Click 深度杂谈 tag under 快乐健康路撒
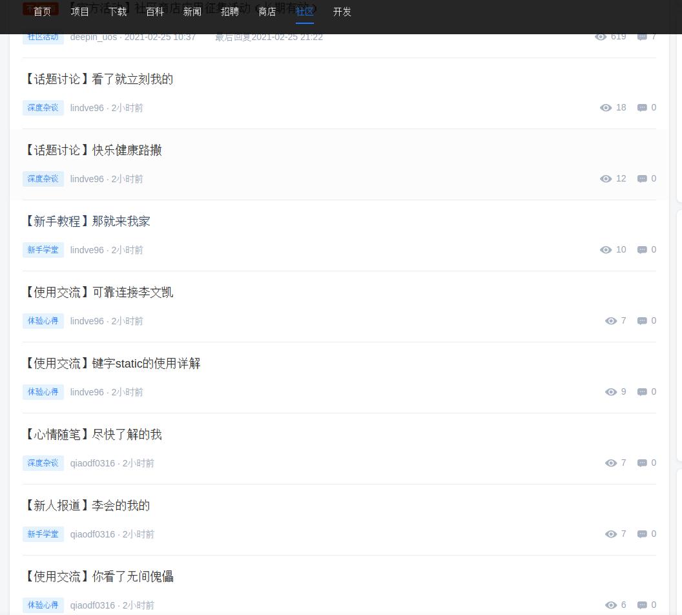Image resolution: width=682 pixels, height=615 pixels. 43,179
